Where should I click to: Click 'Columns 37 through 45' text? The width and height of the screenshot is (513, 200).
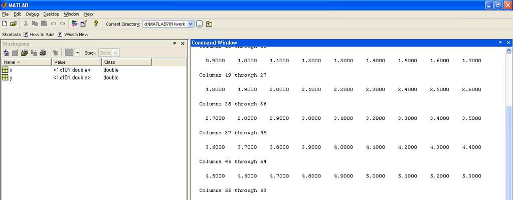[x=233, y=133]
